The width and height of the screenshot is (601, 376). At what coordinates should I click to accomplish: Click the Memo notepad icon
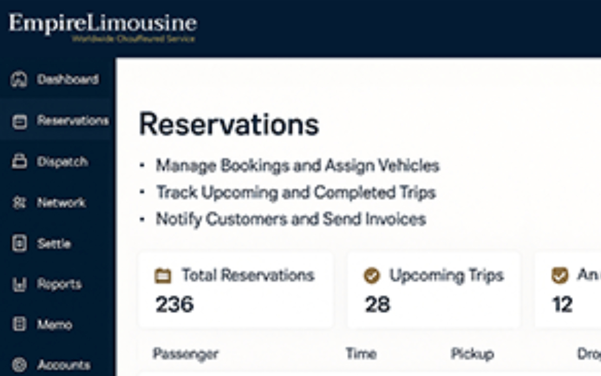[x=19, y=324]
